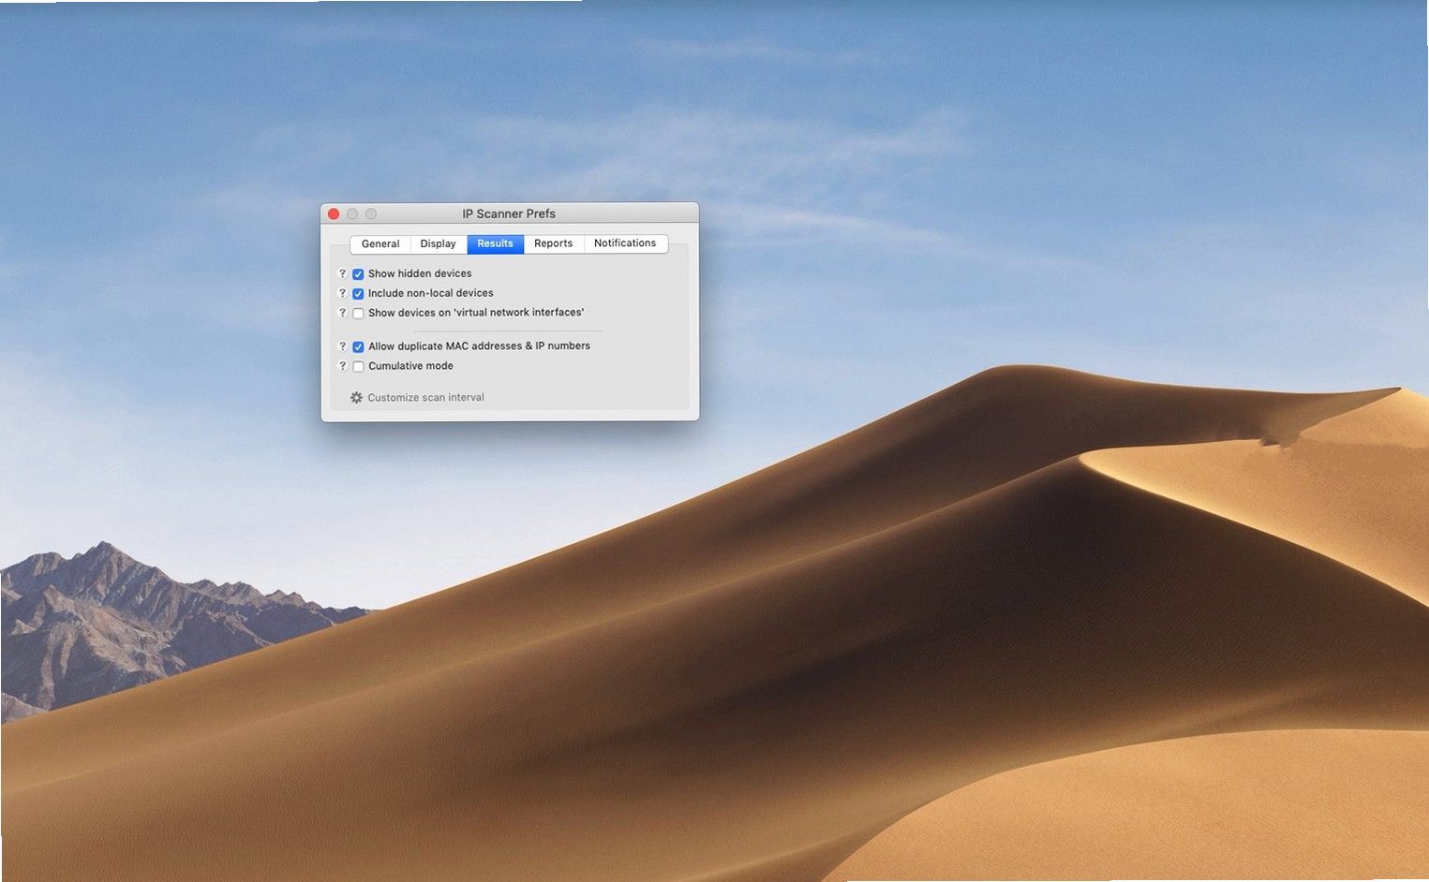Uncheck Allow duplicate MAC addresses & IP numbers
1429x882 pixels.
coord(358,347)
